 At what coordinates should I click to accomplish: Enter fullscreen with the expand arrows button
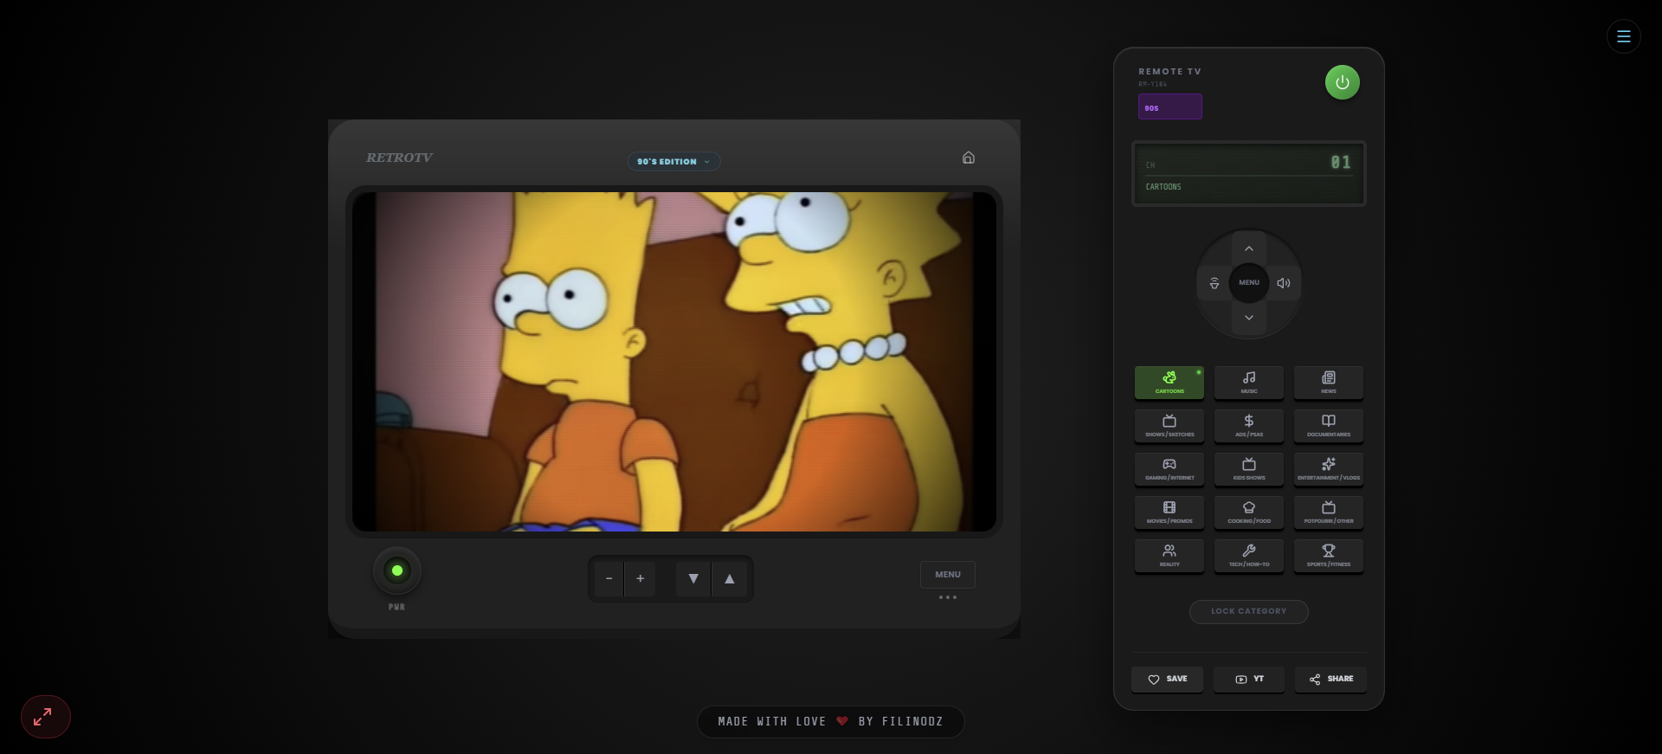tap(46, 717)
